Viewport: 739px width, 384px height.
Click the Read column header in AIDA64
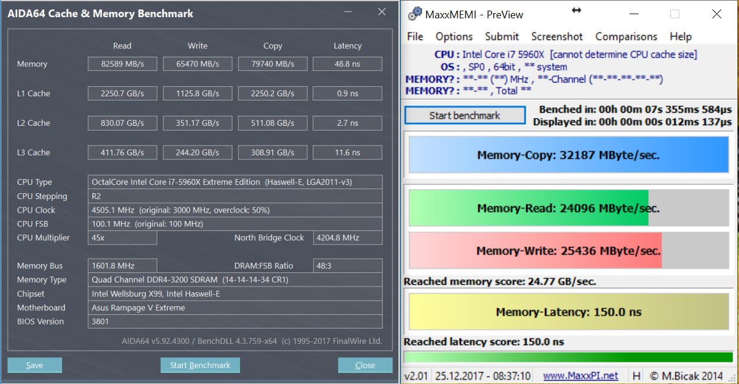[x=122, y=45]
